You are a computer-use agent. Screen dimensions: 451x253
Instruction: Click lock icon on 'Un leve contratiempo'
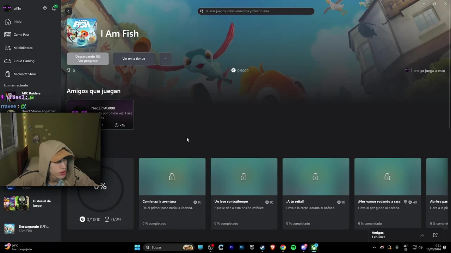tap(243, 177)
